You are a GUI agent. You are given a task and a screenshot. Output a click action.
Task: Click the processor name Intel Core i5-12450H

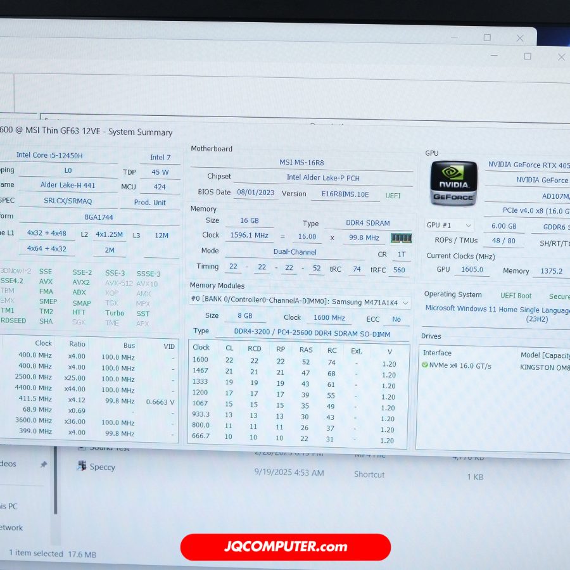[x=49, y=155]
